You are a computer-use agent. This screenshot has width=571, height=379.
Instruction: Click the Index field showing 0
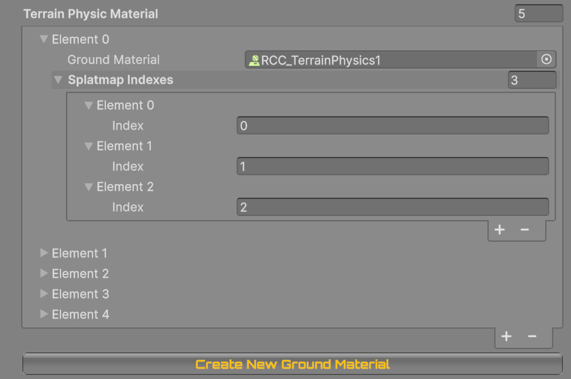[x=393, y=126]
